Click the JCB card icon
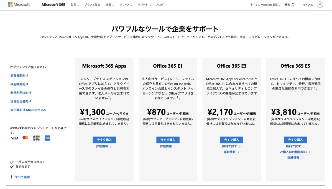 coord(36,138)
